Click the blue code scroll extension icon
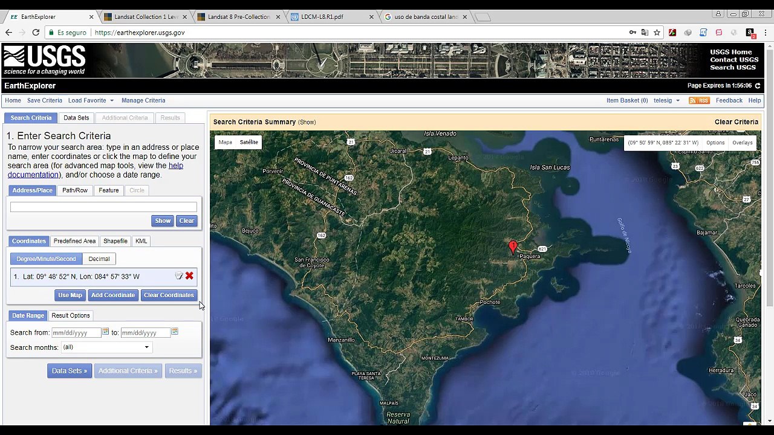Screen dimensions: 774x435 point(703,33)
